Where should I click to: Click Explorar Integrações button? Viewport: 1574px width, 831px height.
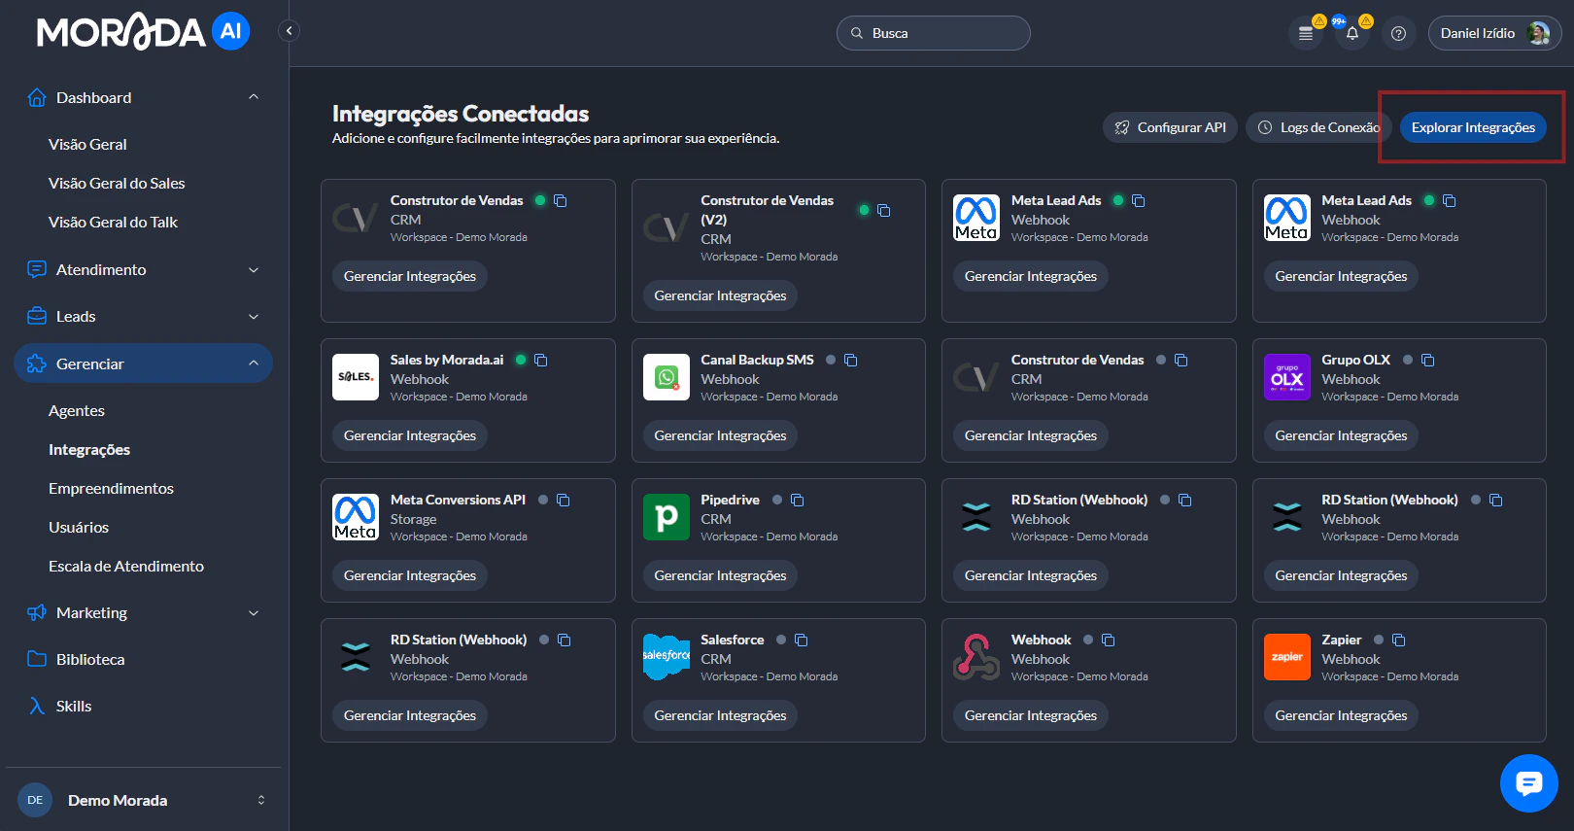(1473, 127)
